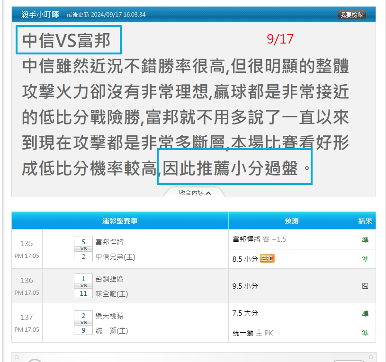Click prediction 富邦悍將 客 +1.5
Viewport: 386px width, 362px height.
[259, 239]
